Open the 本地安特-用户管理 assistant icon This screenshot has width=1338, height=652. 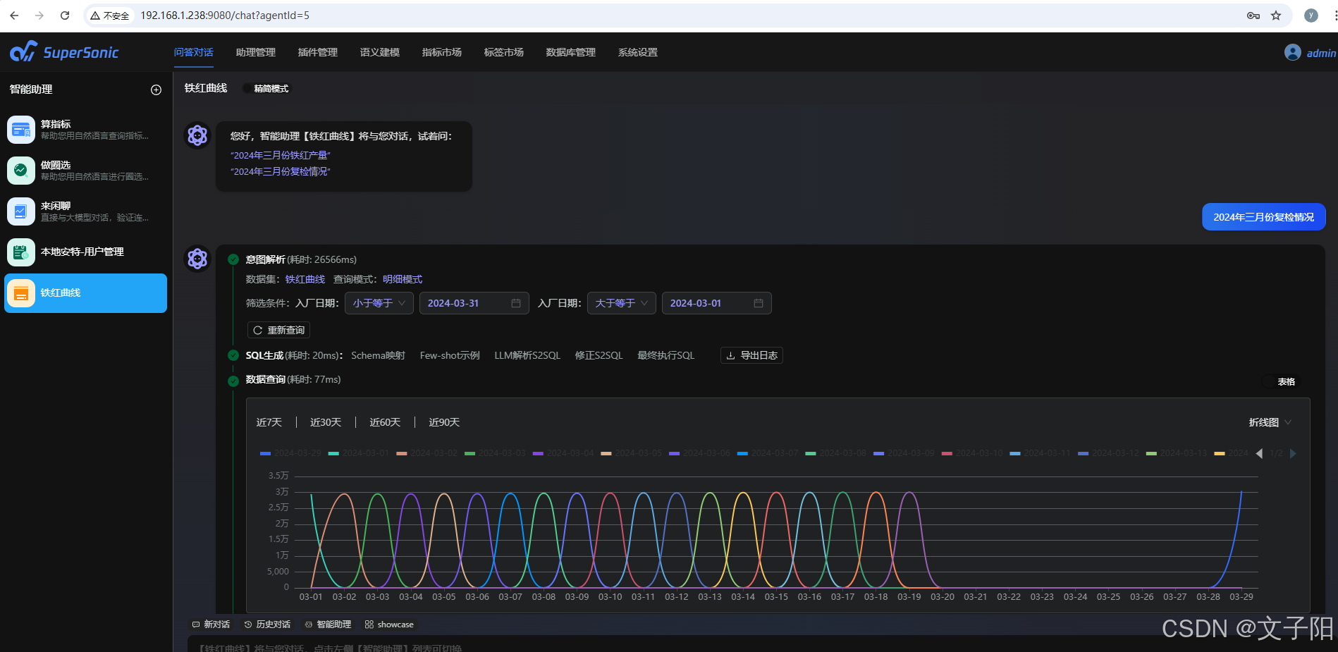[21, 252]
